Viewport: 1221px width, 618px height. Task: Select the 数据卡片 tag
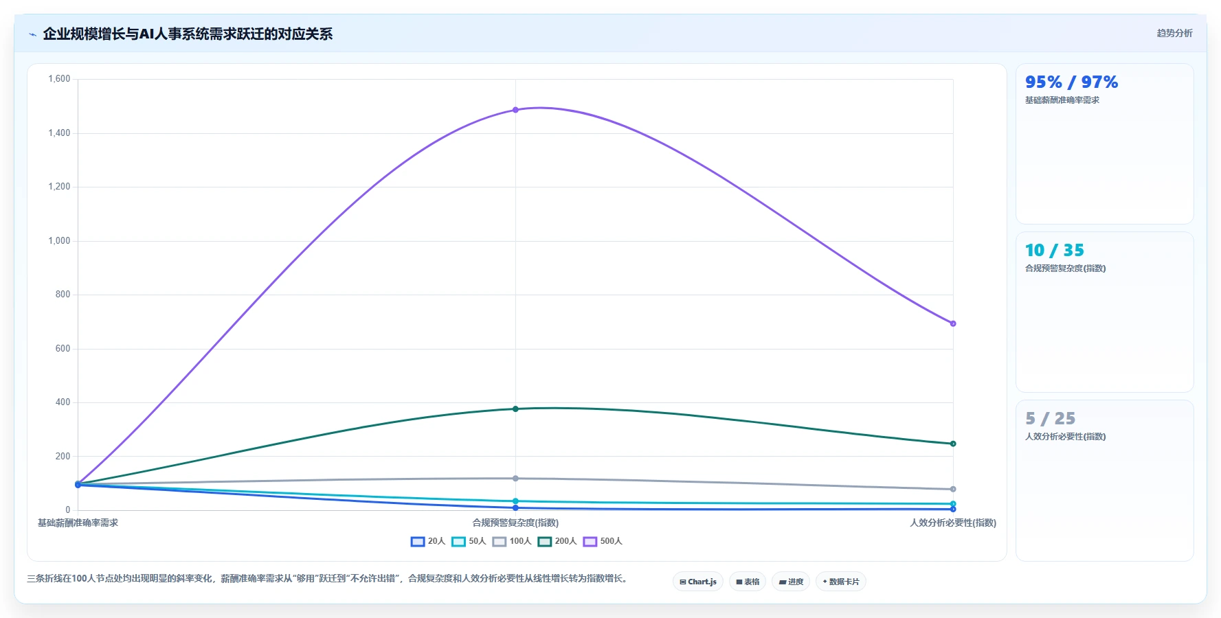(x=841, y=582)
